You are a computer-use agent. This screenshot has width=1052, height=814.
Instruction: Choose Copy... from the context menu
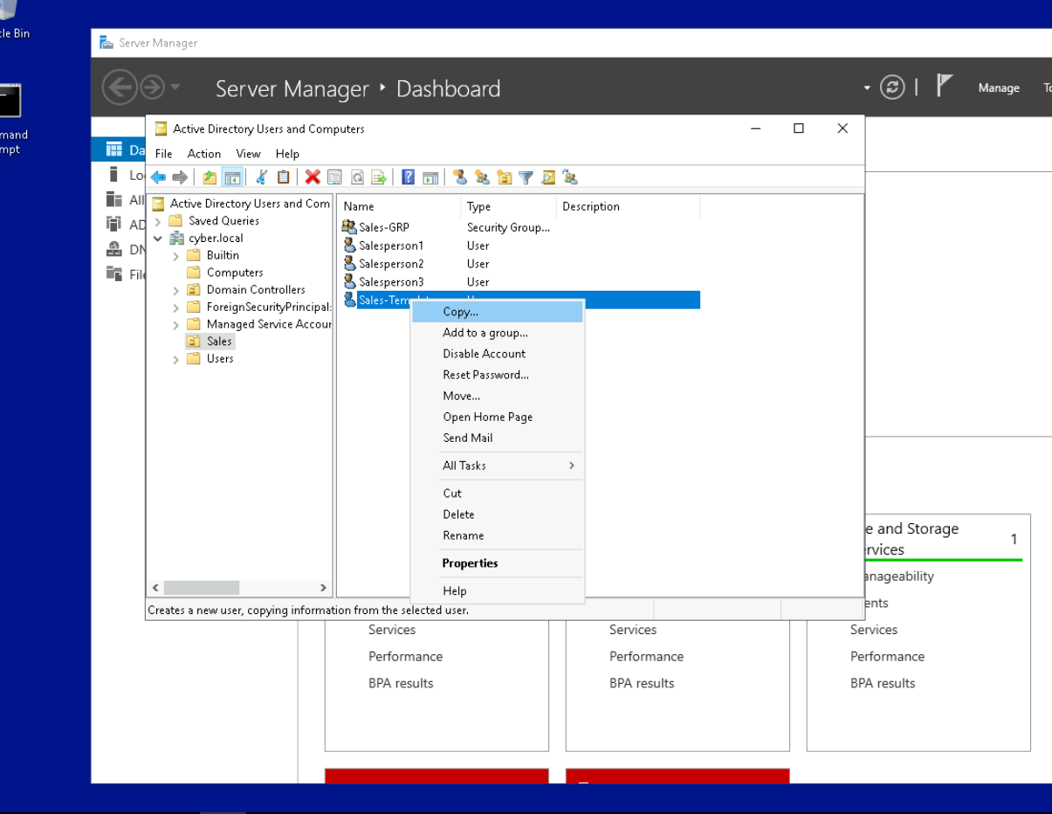(497, 312)
